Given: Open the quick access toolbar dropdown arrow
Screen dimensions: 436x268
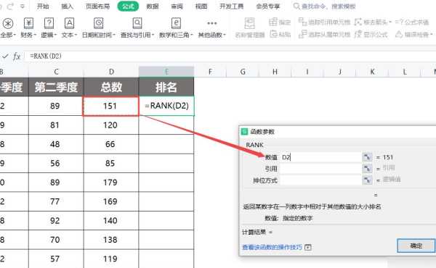Looking at the screenshot, I should coord(23,6).
